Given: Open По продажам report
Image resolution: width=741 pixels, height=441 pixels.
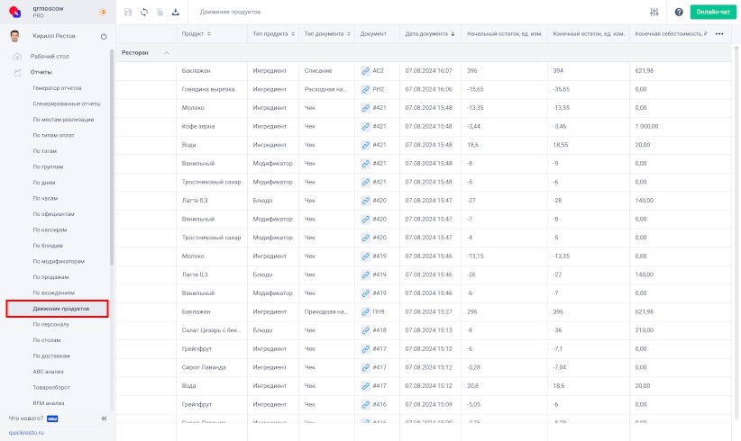Looking at the screenshot, I should pyautogui.click(x=50, y=277).
